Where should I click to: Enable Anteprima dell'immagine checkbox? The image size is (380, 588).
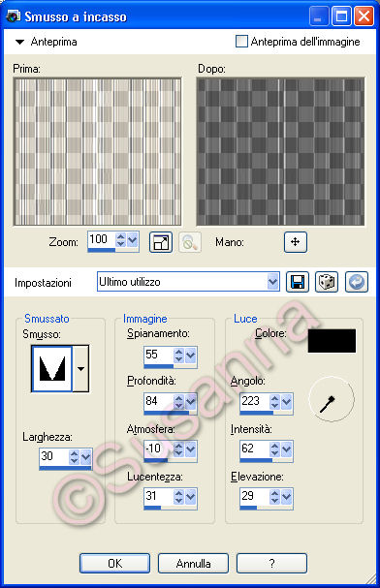241,42
